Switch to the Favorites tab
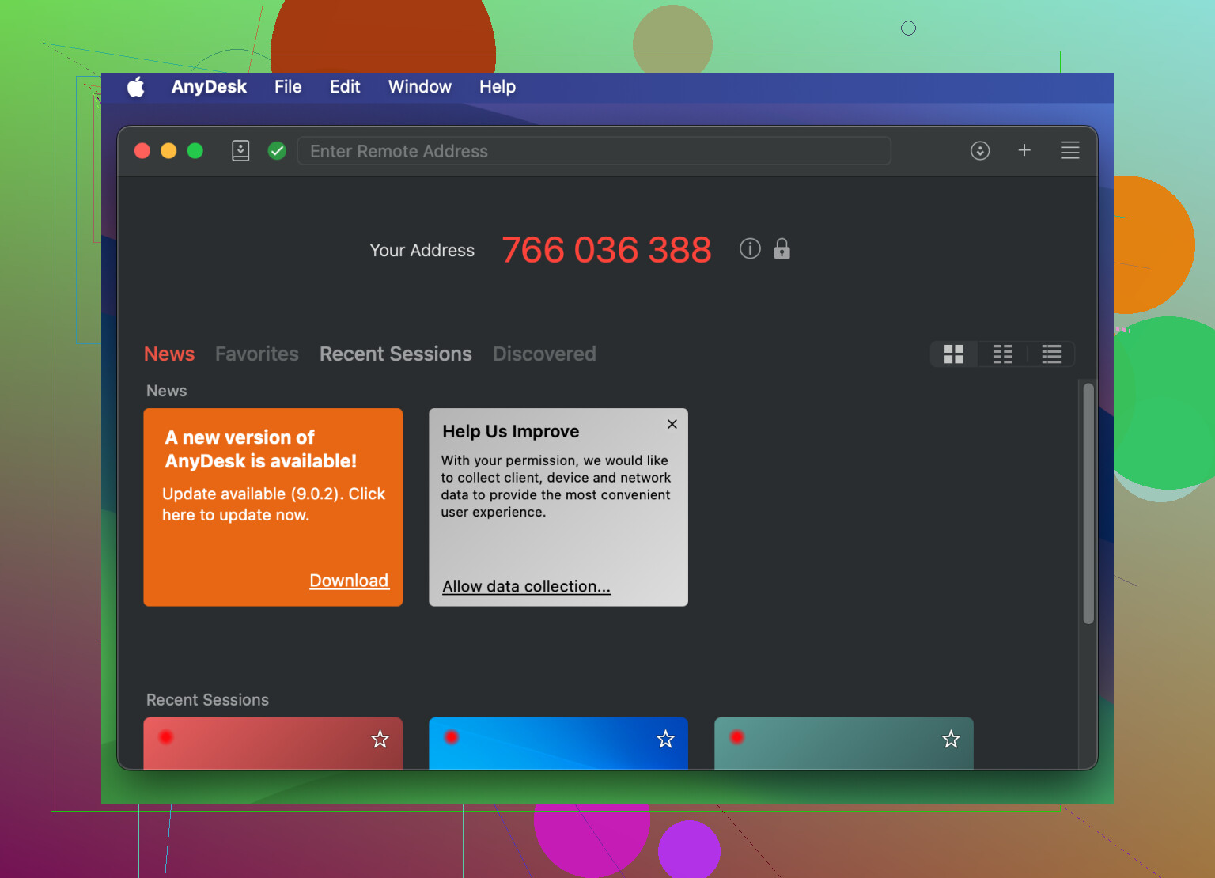The height and width of the screenshot is (878, 1215). click(x=257, y=354)
